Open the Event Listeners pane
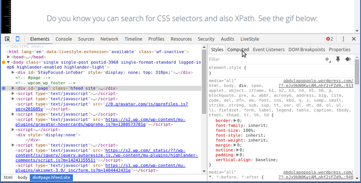The height and width of the screenshot is (183, 361). pyautogui.click(x=268, y=50)
